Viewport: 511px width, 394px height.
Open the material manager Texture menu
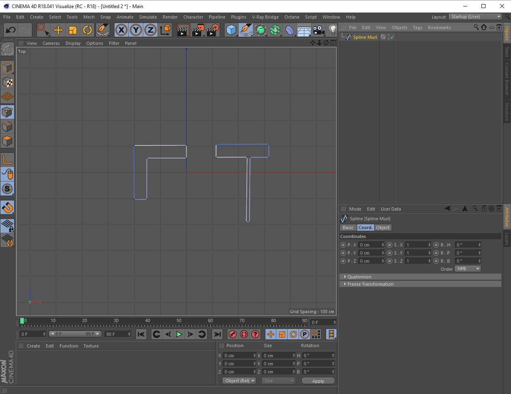[91, 346]
